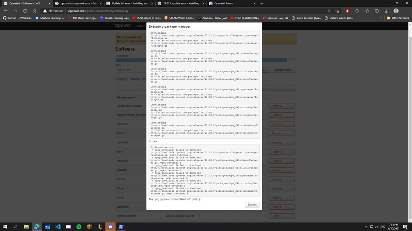Open the Machine Learning bookmark
Viewport: 412px width, 231px height.
(x=49, y=18)
